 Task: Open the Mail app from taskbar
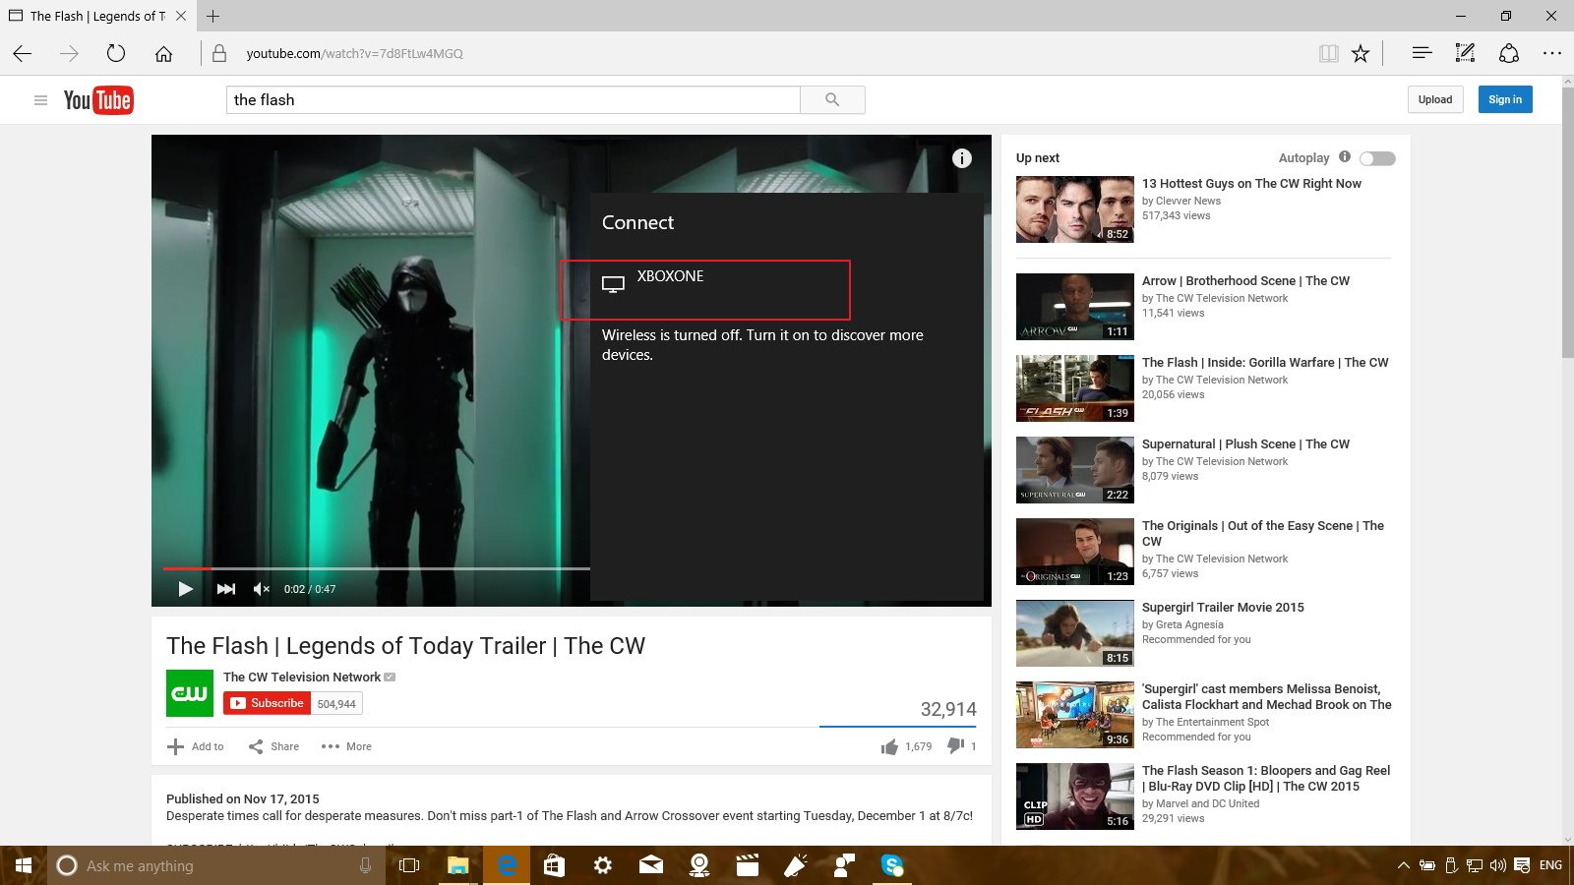(650, 865)
